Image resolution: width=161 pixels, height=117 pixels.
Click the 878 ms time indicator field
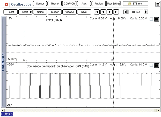136,4
